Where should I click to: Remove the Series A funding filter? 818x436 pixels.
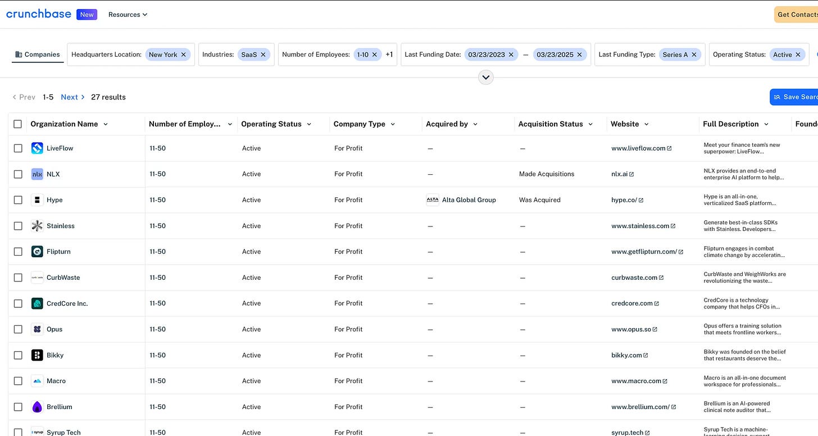coord(694,54)
